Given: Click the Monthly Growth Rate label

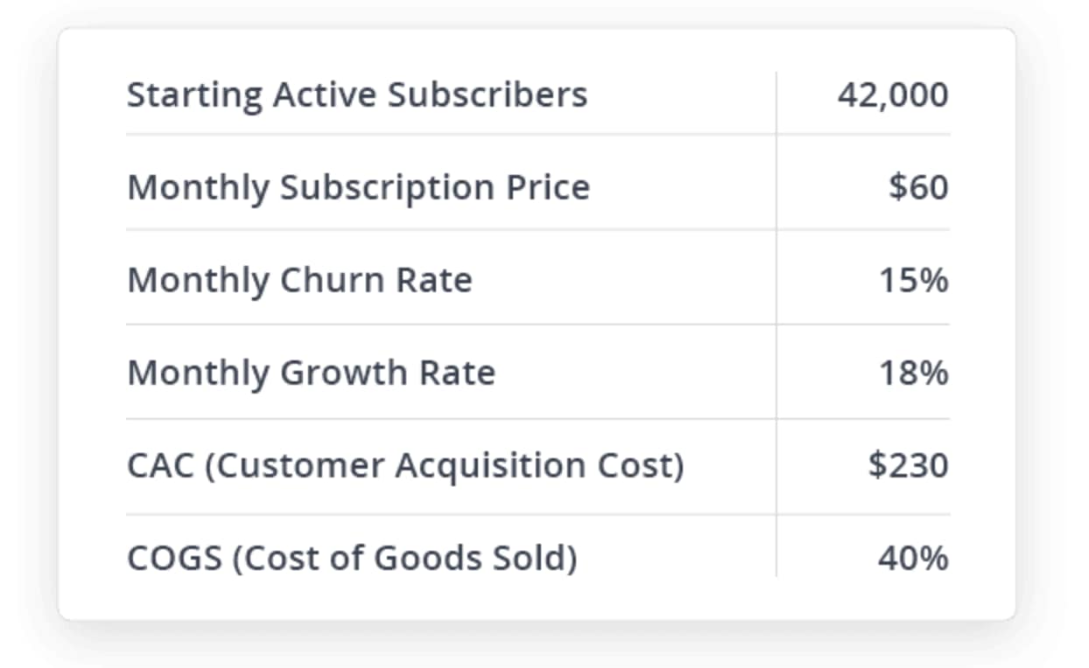Looking at the screenshot, I should click(311, 373).
